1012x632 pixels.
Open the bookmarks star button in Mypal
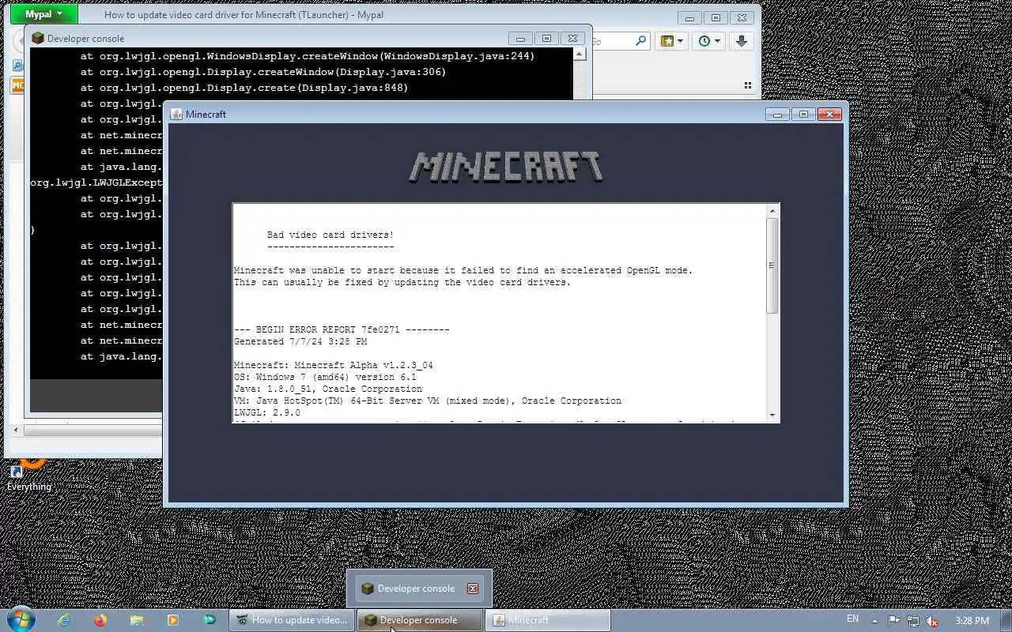pos(672,41)
